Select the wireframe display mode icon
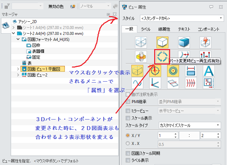227x165 pixels. coord(141,42)
